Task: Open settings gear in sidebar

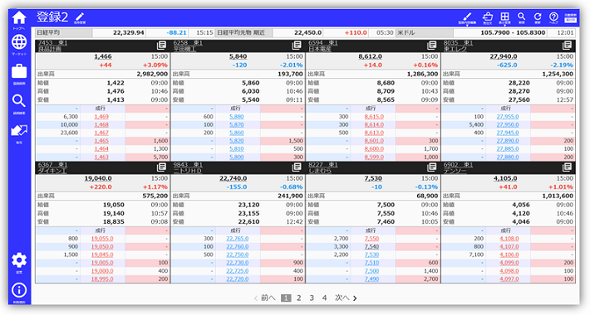Action: pyautogui.click(x=19, y=263)
